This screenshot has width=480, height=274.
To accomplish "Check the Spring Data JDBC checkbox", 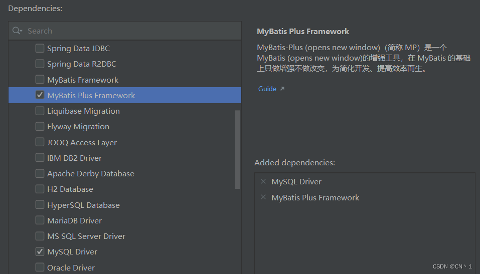I will [x=40, y=48].
